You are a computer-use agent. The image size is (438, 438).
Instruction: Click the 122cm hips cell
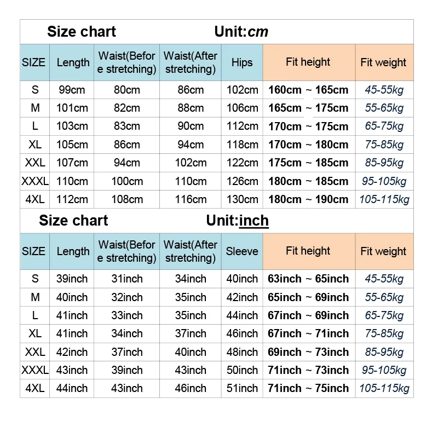coord(243,163)
